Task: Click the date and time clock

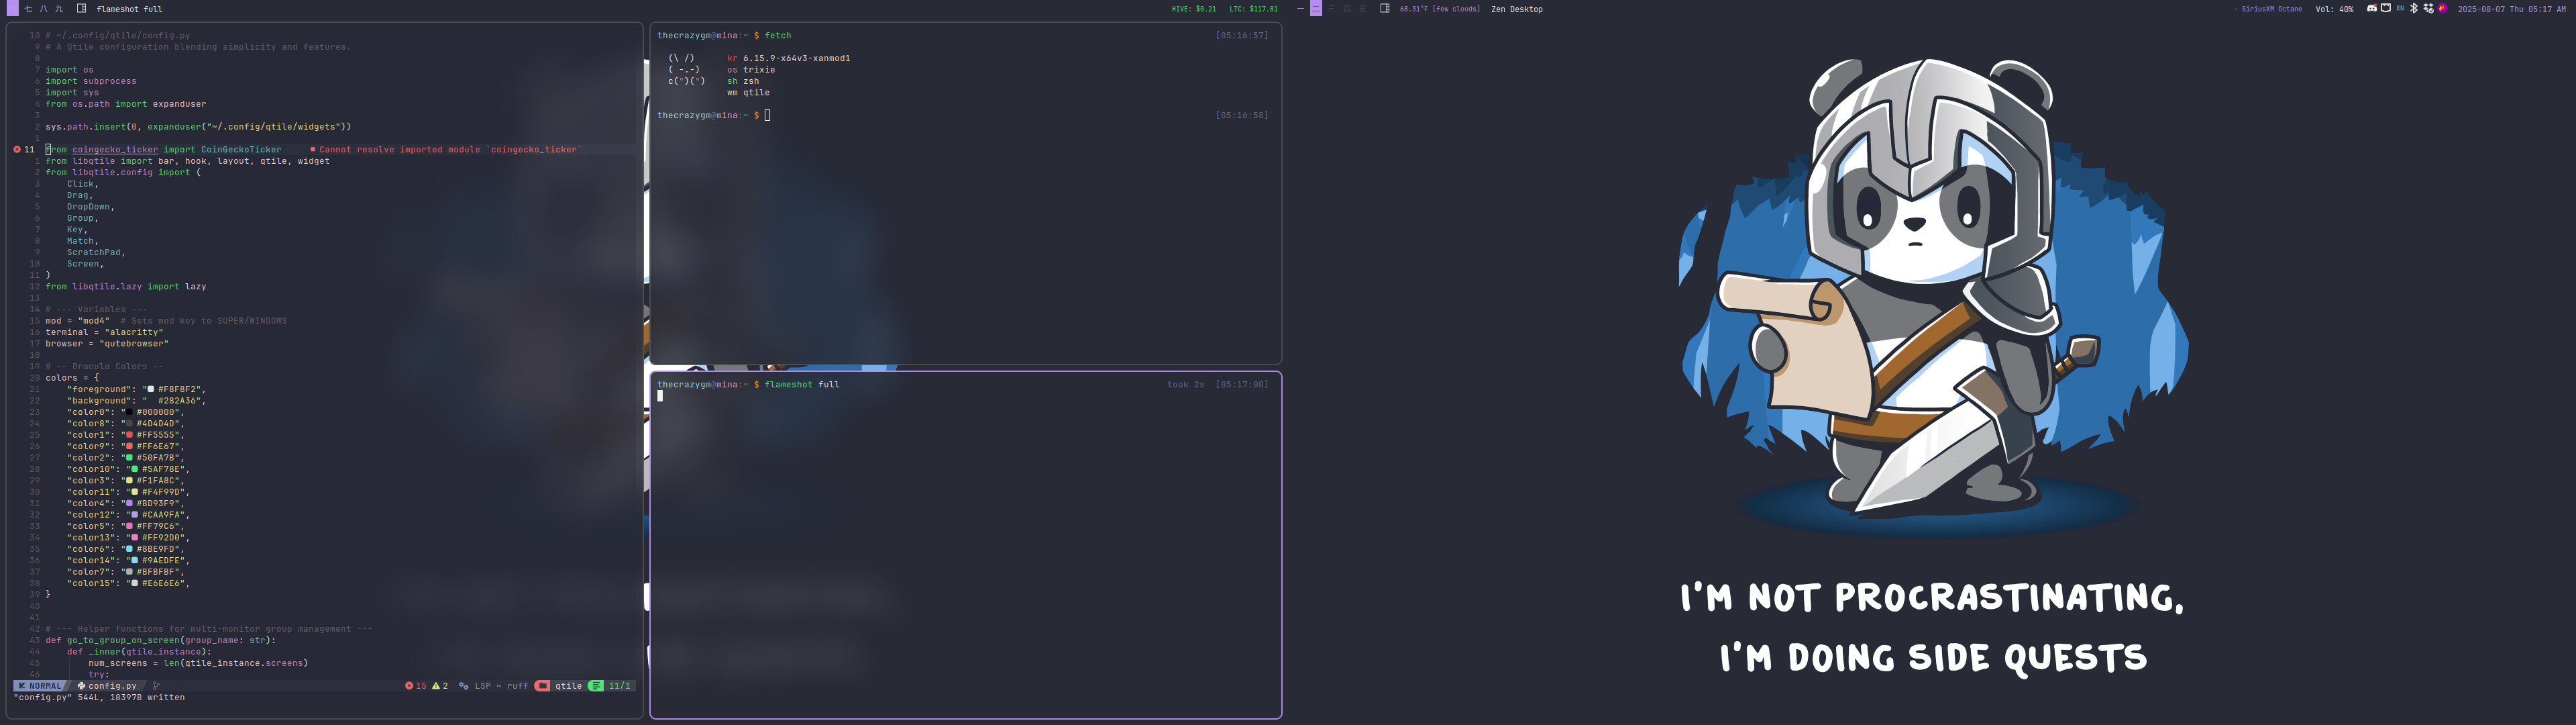Action: coord(2512,9)
